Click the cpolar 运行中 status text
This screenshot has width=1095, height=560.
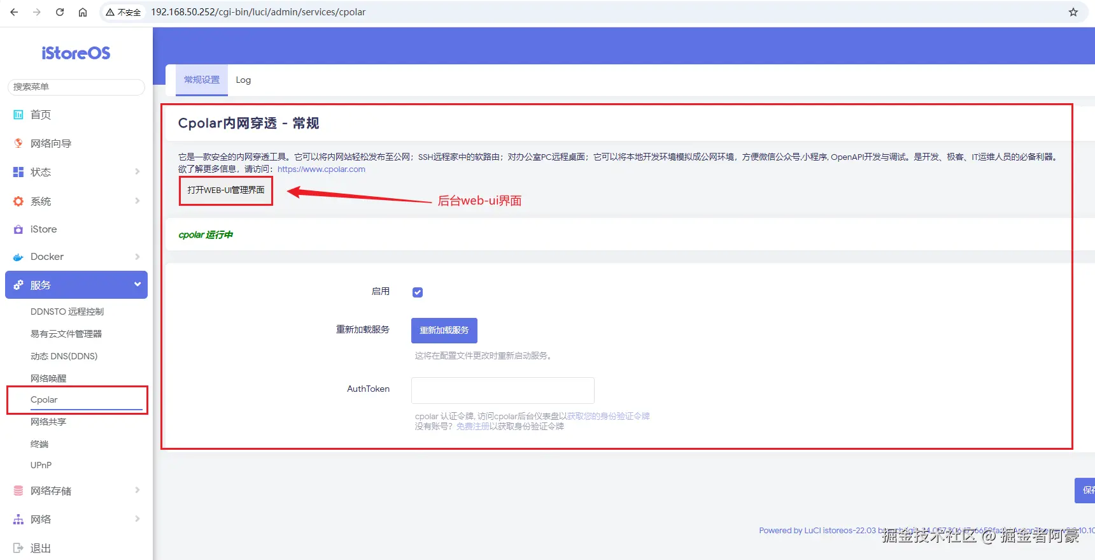206,234
